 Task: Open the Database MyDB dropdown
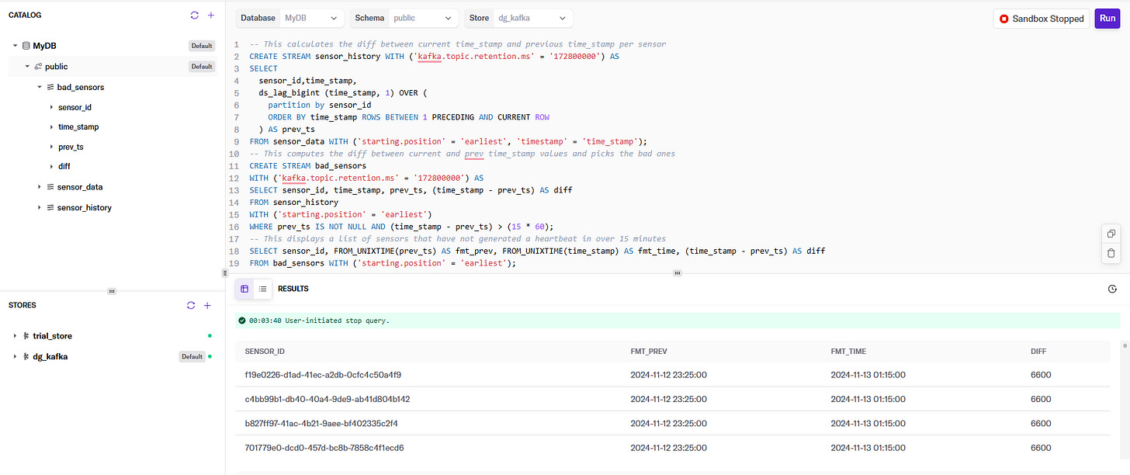[290, 18]
